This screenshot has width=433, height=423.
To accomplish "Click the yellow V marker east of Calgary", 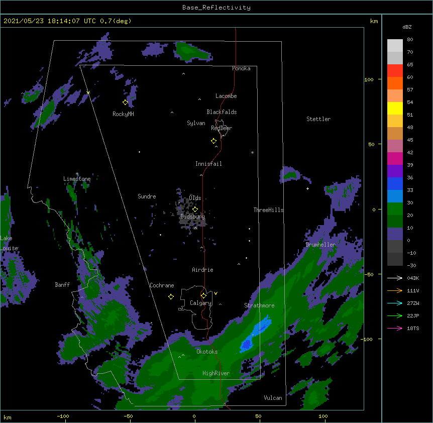I will [x=215, y=293].
